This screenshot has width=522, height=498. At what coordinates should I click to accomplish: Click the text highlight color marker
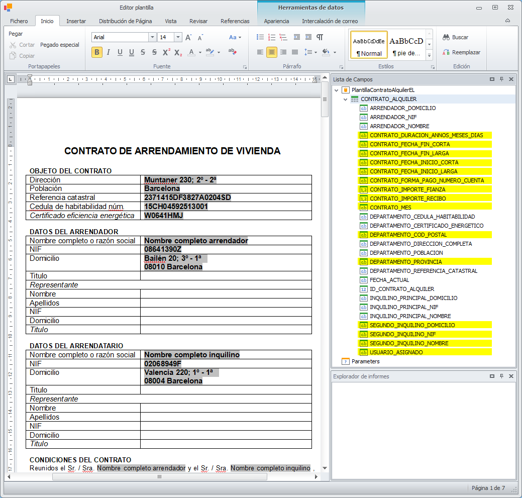click(210, 52)
